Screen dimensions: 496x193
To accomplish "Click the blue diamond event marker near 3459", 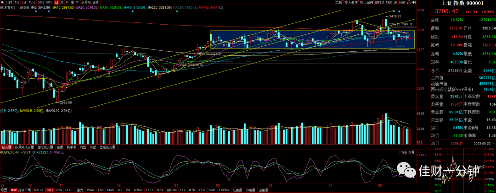I will pyautogui.click(x=399, y=11).
